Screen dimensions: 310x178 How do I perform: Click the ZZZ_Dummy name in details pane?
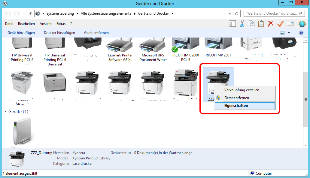coord(41,153)
